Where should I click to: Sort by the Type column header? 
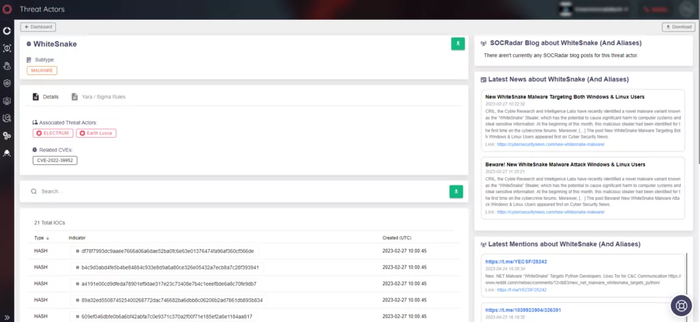(42, 238)
